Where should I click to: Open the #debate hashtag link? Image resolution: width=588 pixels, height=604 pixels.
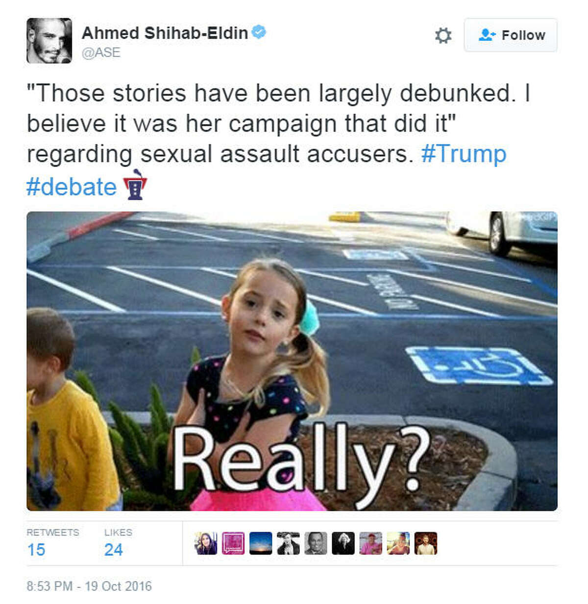(72, 187)
